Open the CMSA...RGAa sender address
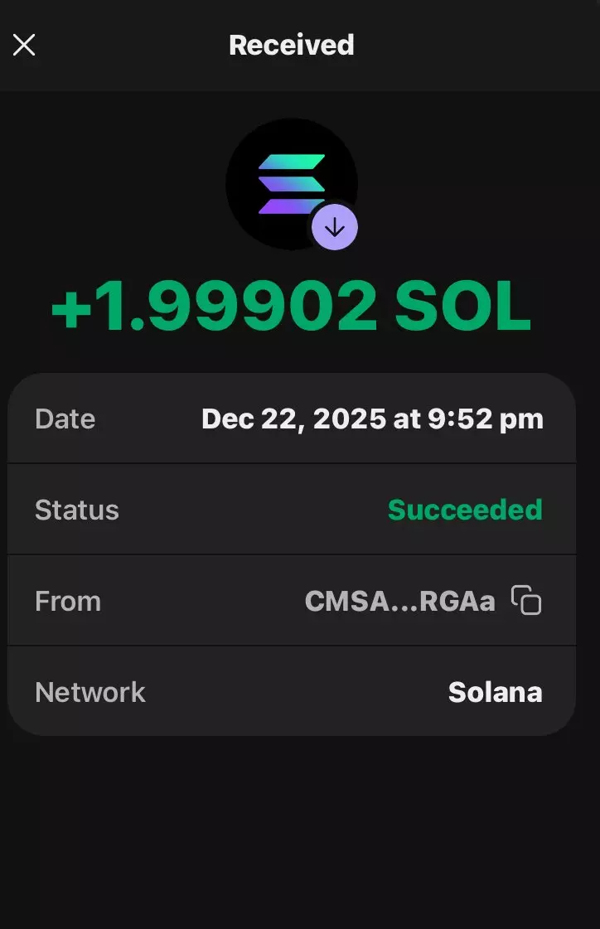This screenshot has height=929, width=600. 399,601
